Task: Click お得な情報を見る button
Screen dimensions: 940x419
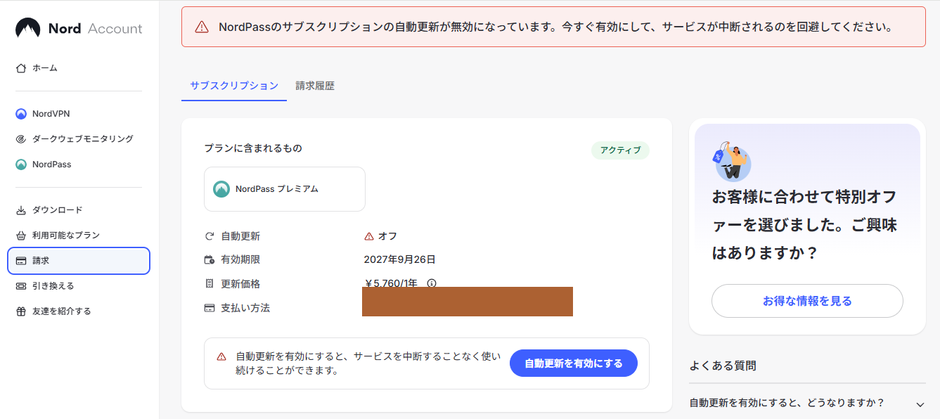Action: coord(807,301)
